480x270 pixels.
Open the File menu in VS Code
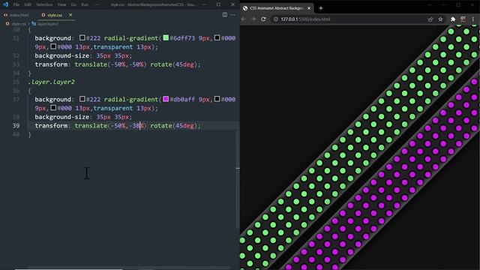pos(16,4)
